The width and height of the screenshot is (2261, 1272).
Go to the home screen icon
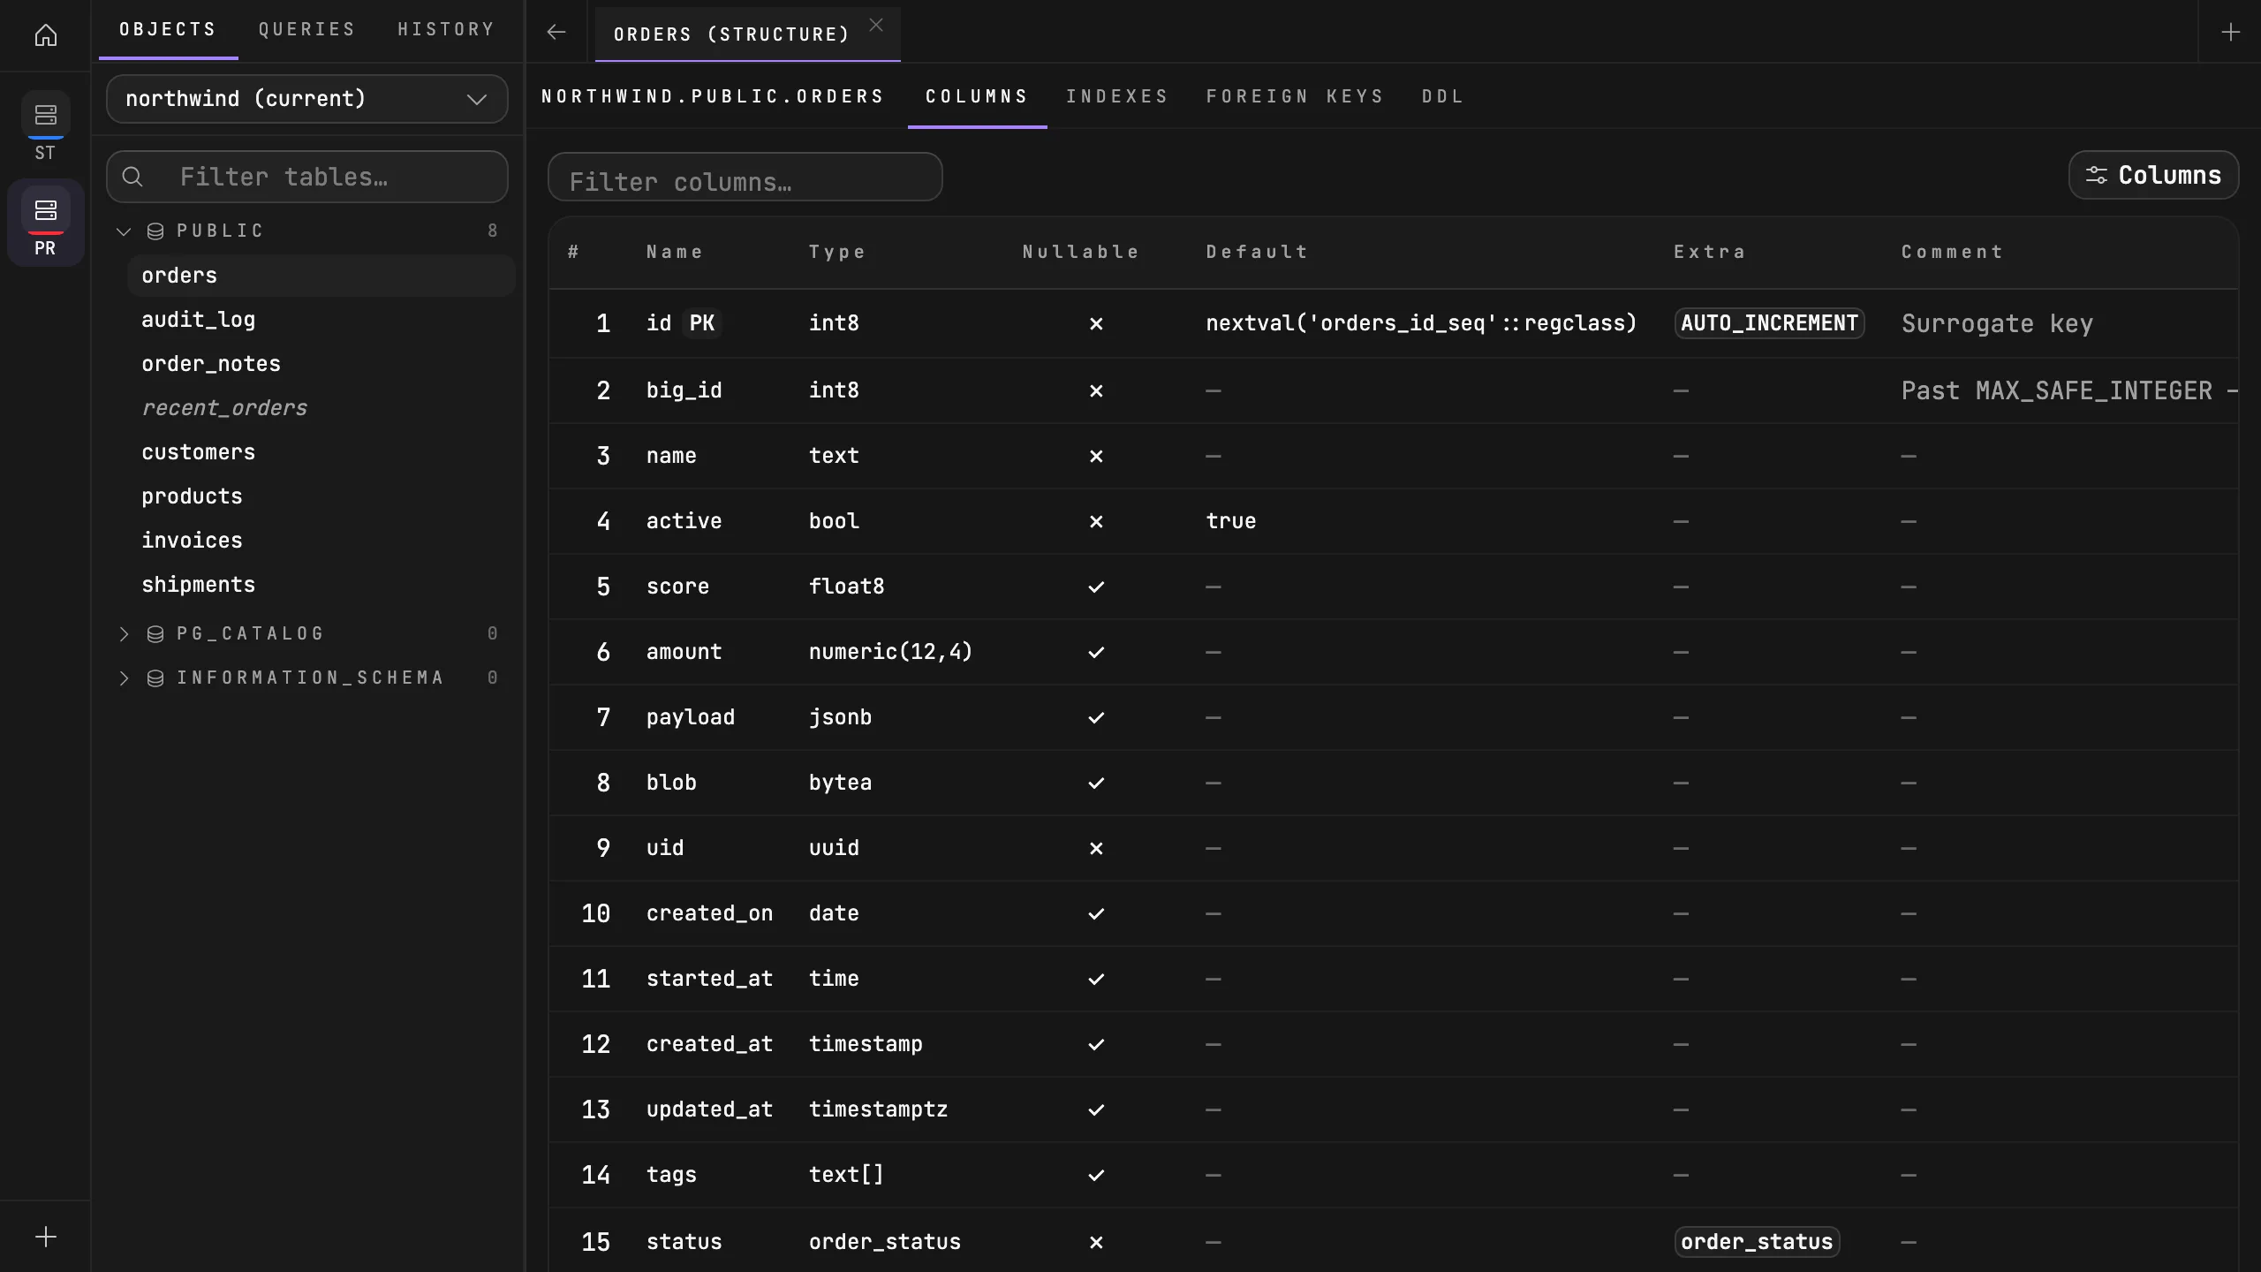(x=46, y=35)
